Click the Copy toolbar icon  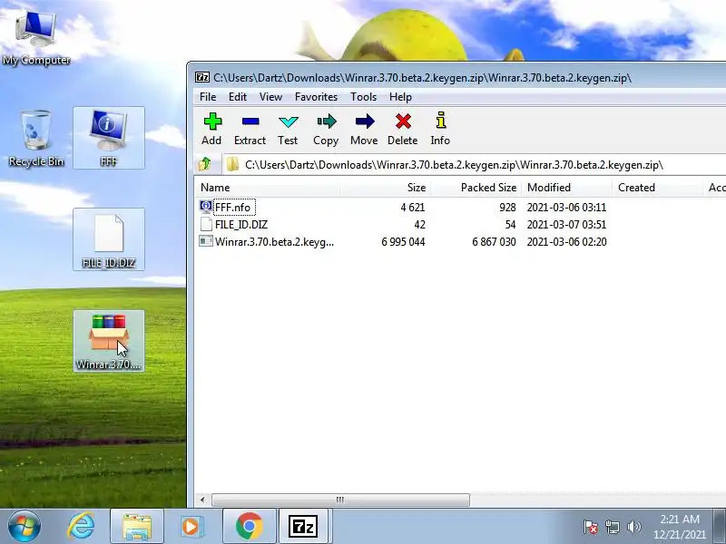pyautogui.click(x=327, y=121)
